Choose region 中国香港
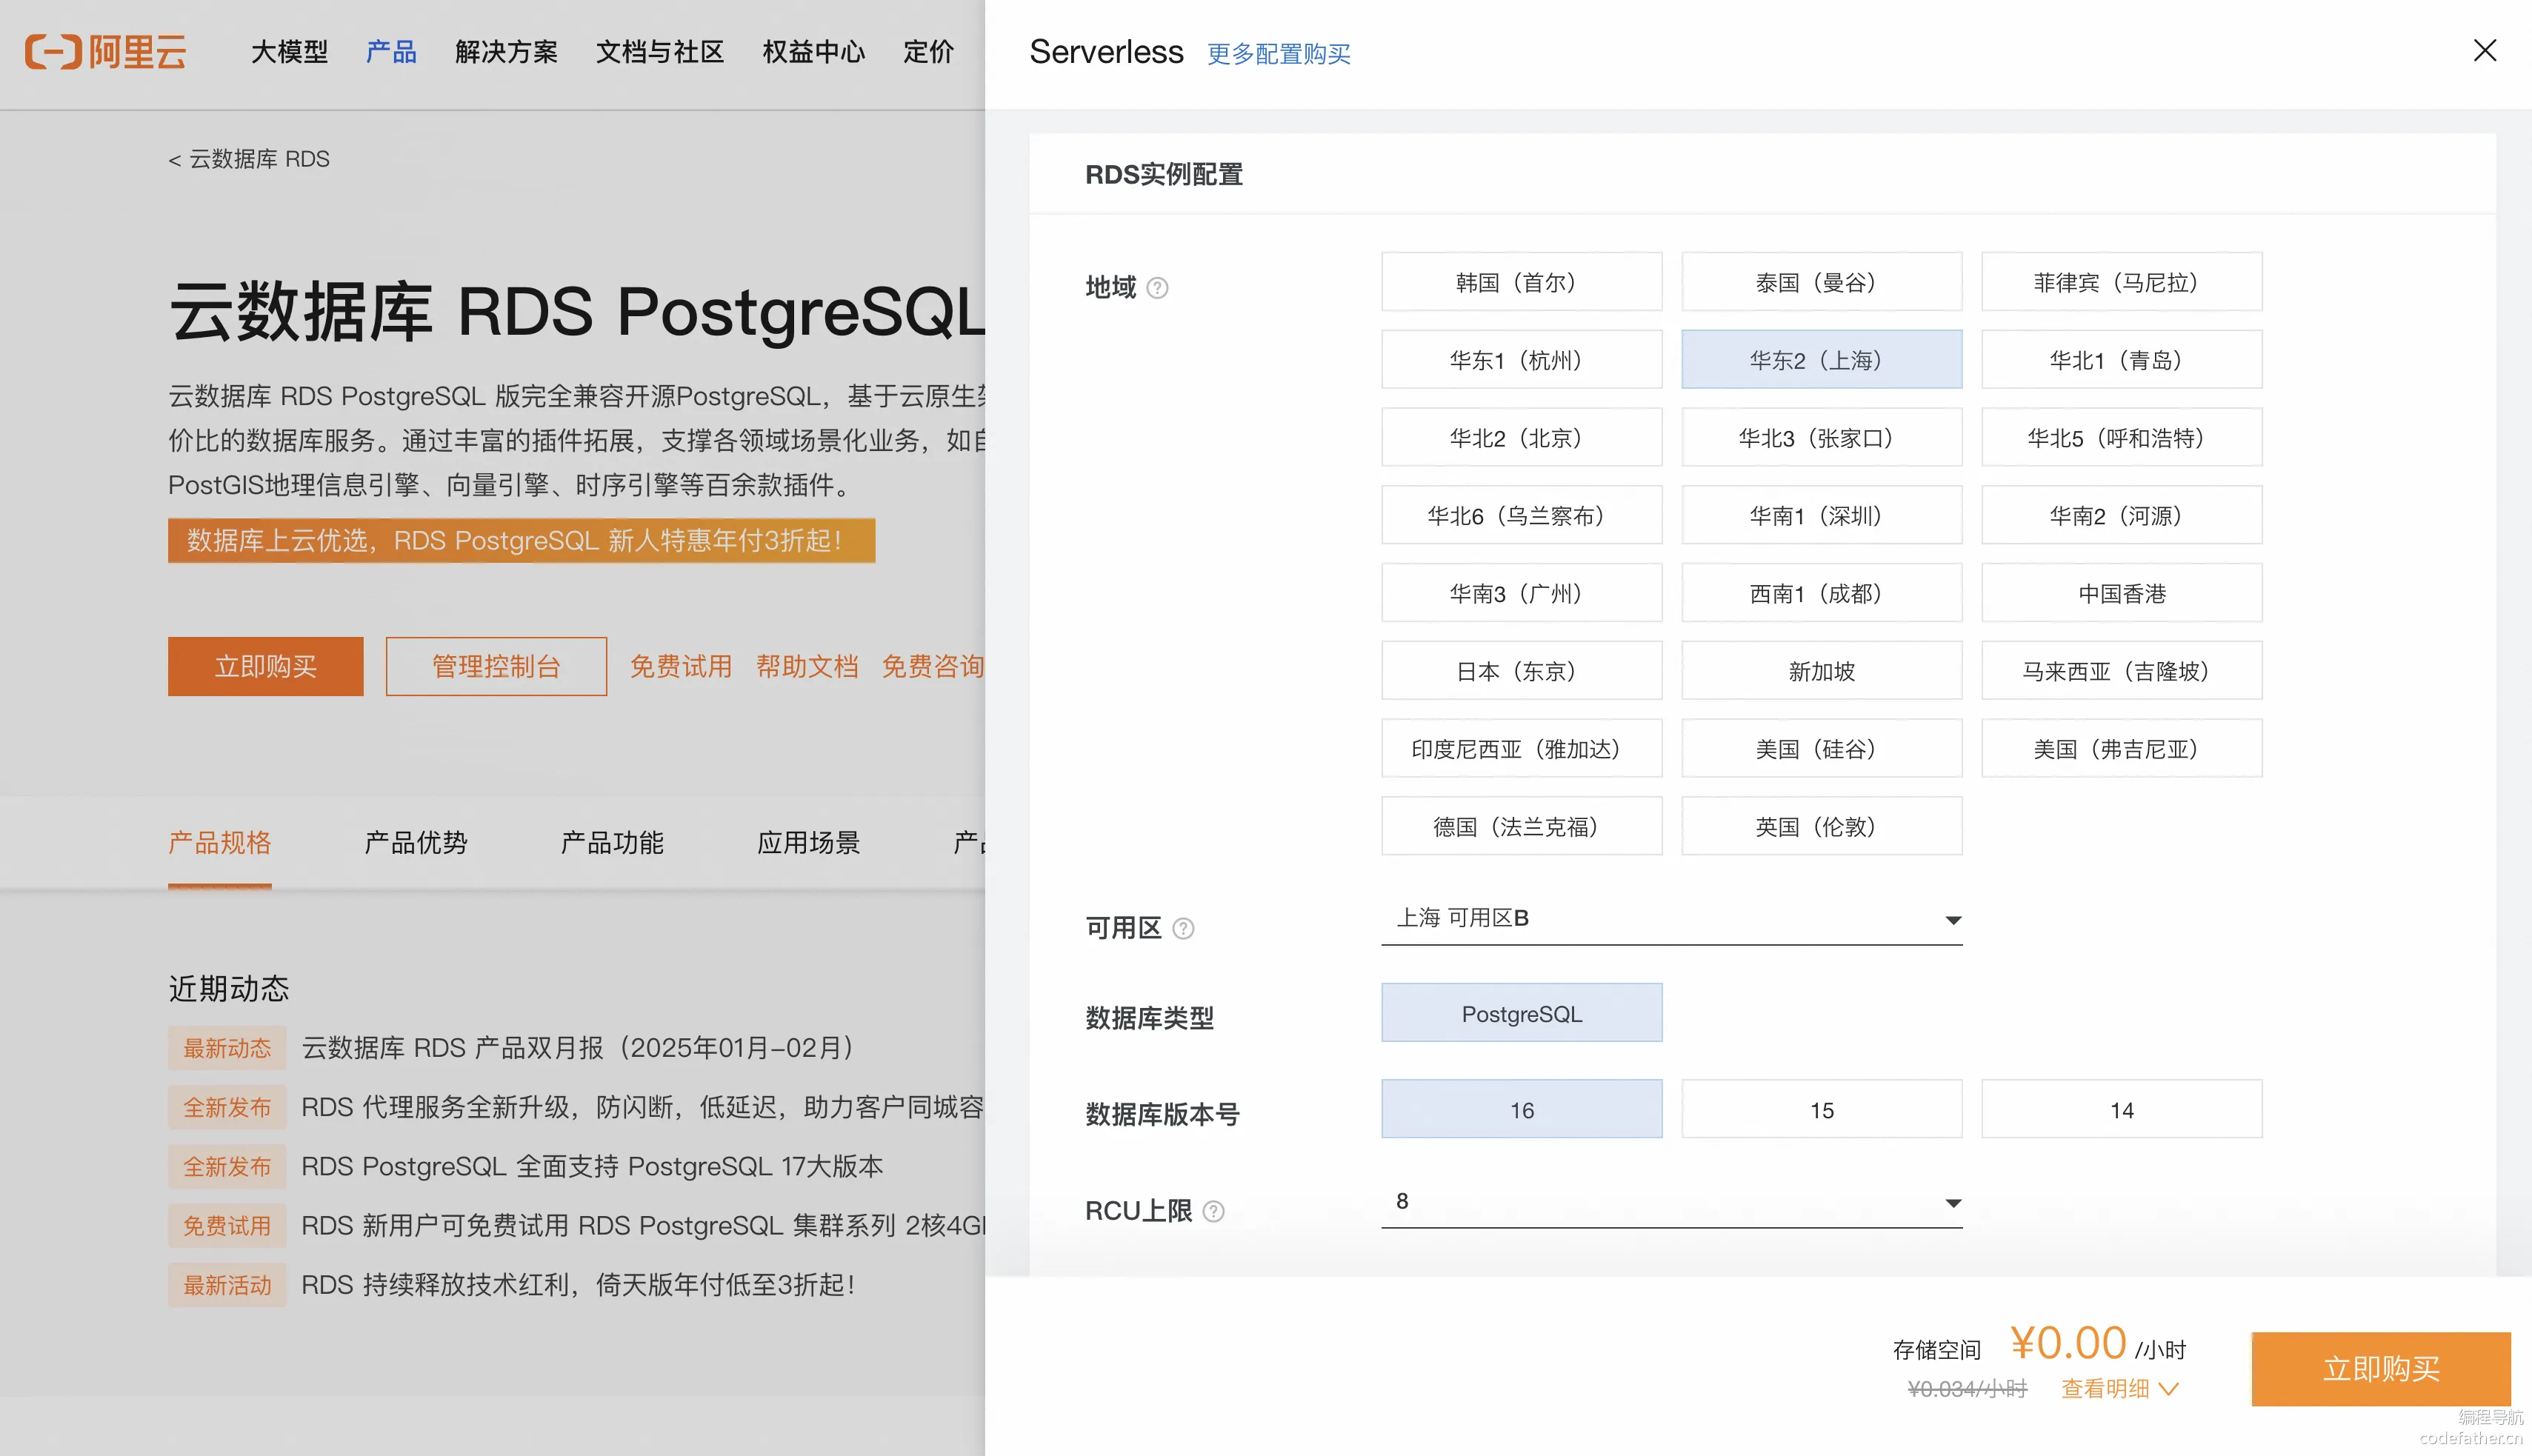The height and width of the screenshot is (1456, 2532). click(2121, 594)
